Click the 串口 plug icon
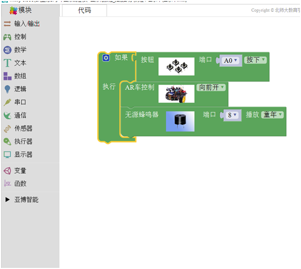Screen dimensions: 301x269 8,102
